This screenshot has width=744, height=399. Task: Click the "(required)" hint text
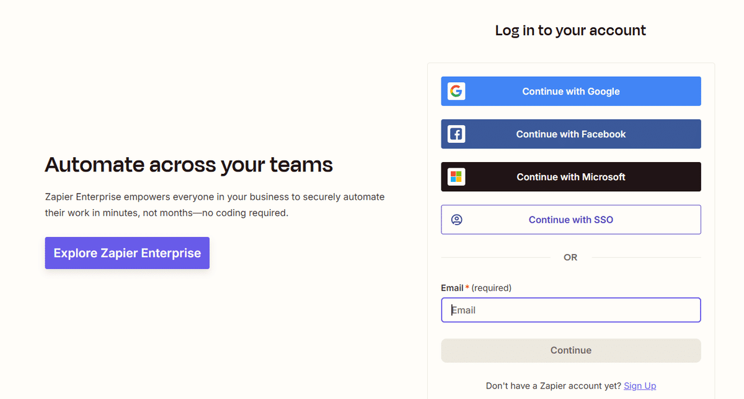[492, 288]
